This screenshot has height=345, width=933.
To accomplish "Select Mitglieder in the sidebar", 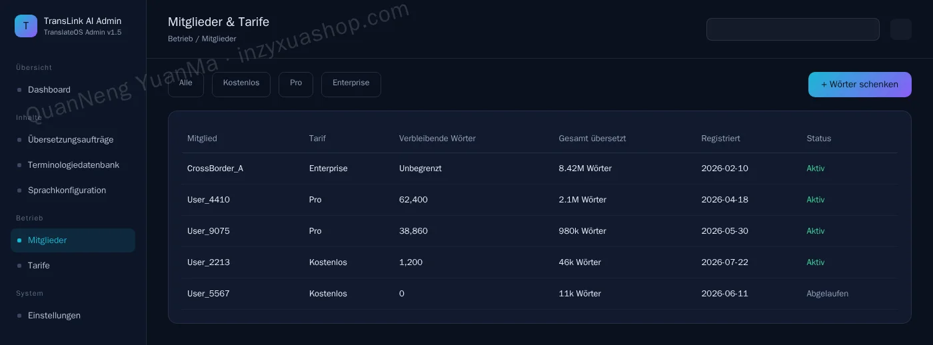I will [73, 240].
